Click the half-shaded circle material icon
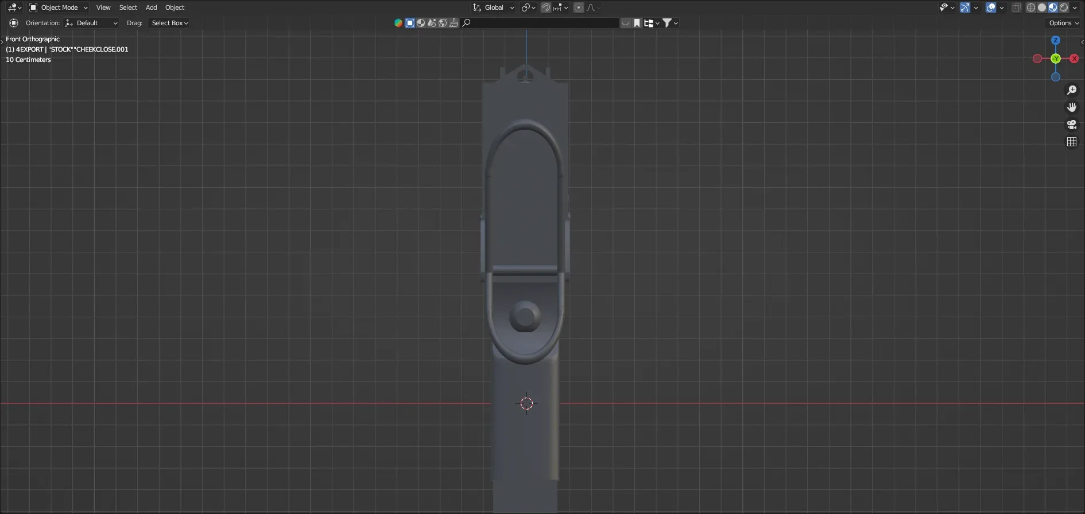The height and width of the screenshot is (514, 1085). coord(421,23)
